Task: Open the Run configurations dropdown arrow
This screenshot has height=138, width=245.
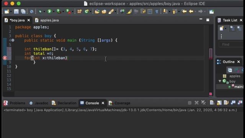Action: [x=54, y=11]
